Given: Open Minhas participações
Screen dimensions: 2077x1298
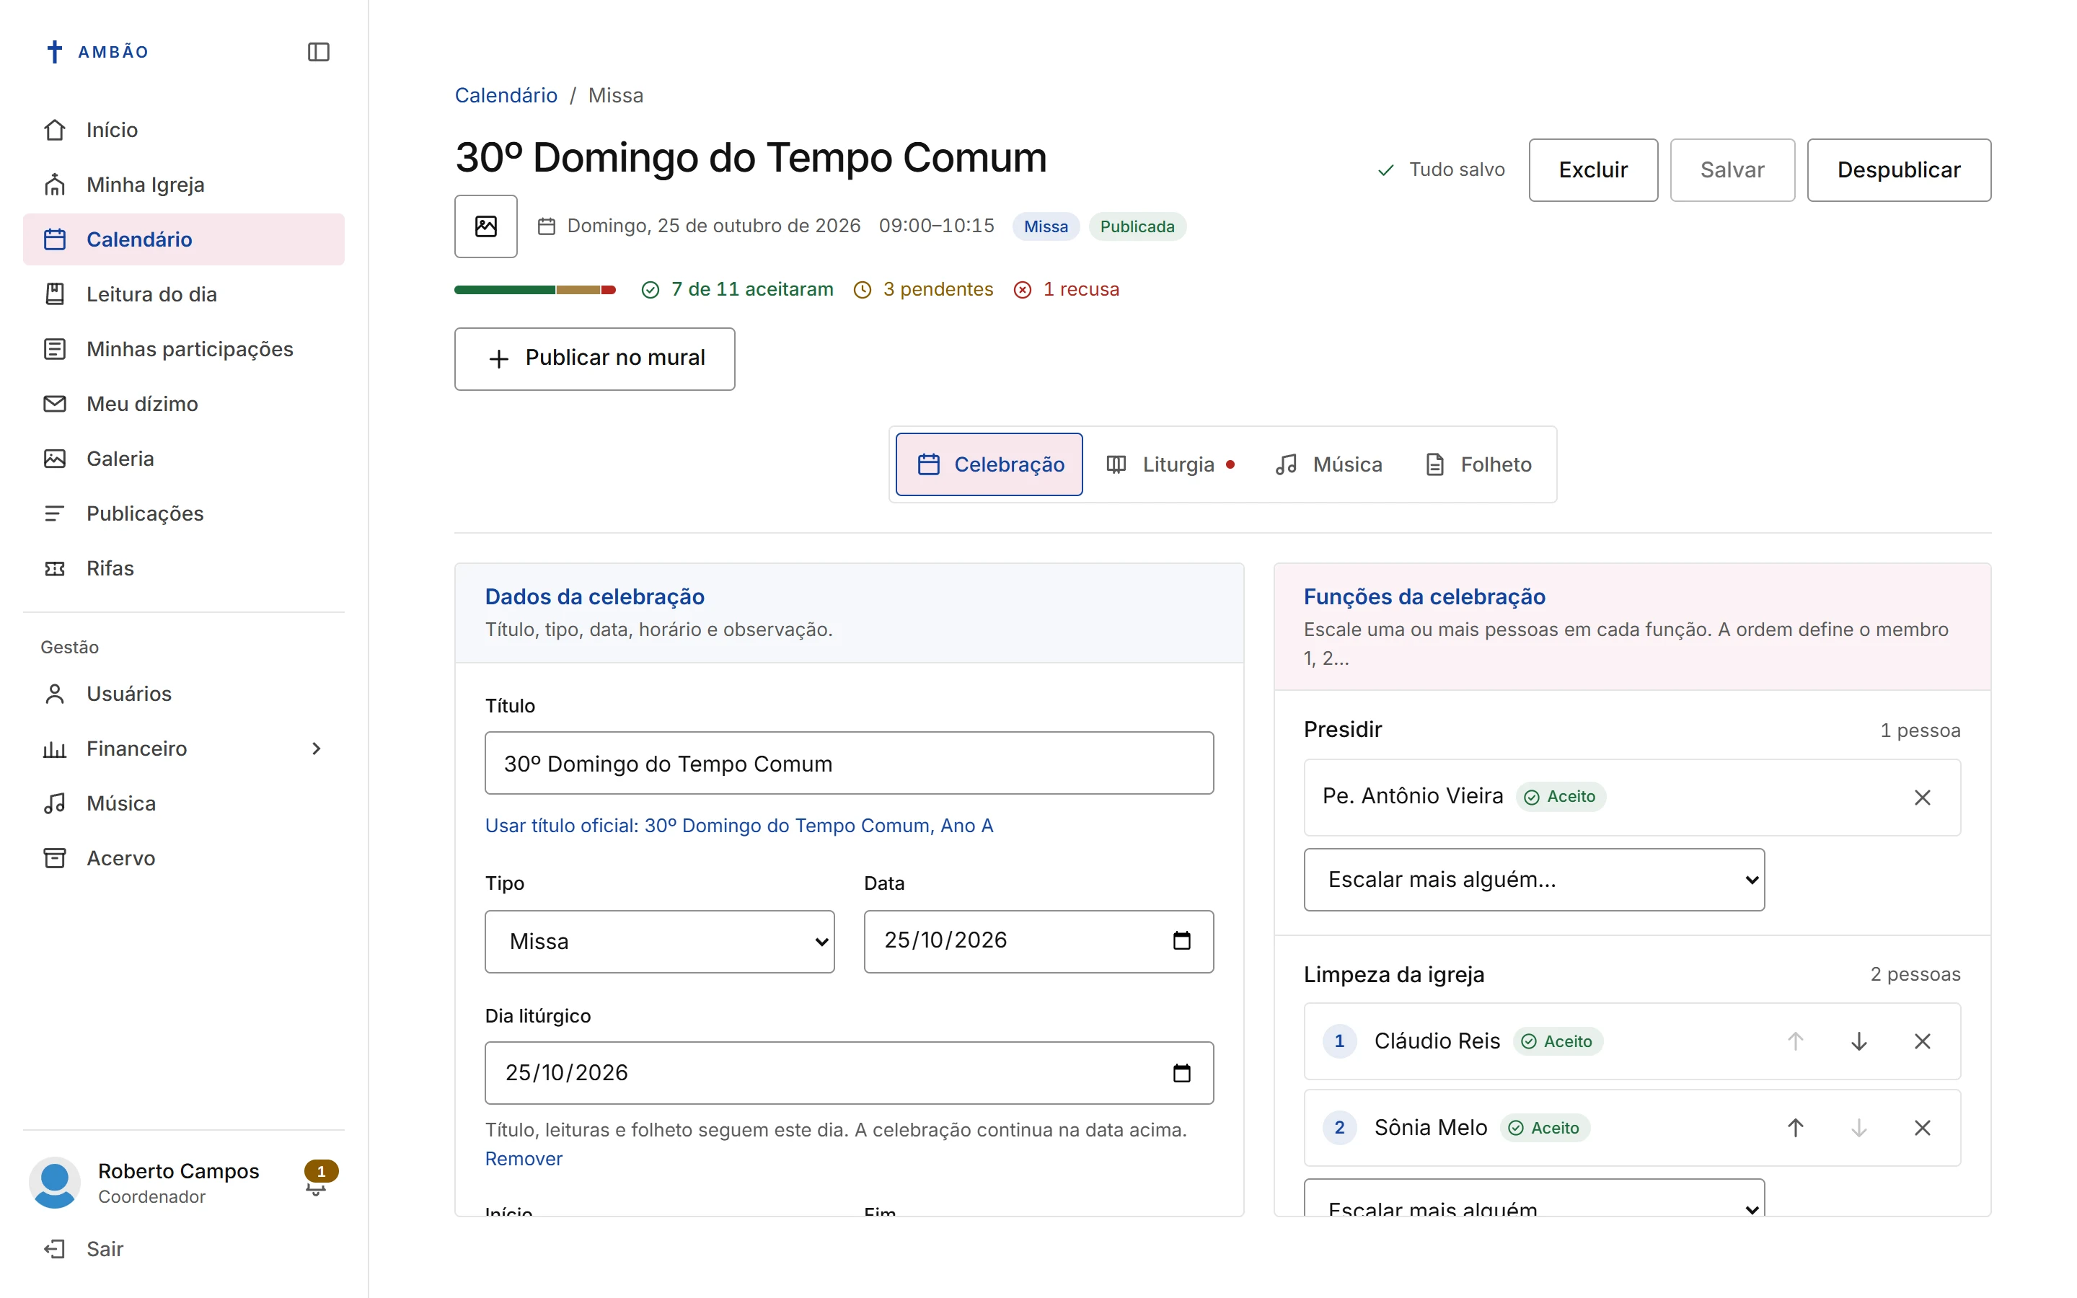Looking at the screenshot, I should pos(184,350).
